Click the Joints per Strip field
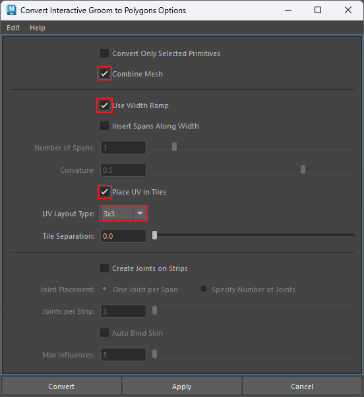Viewport: 364px width, 397px height. coord(123,311)
